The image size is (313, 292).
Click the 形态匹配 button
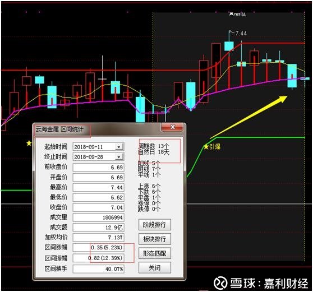[155, 253]
